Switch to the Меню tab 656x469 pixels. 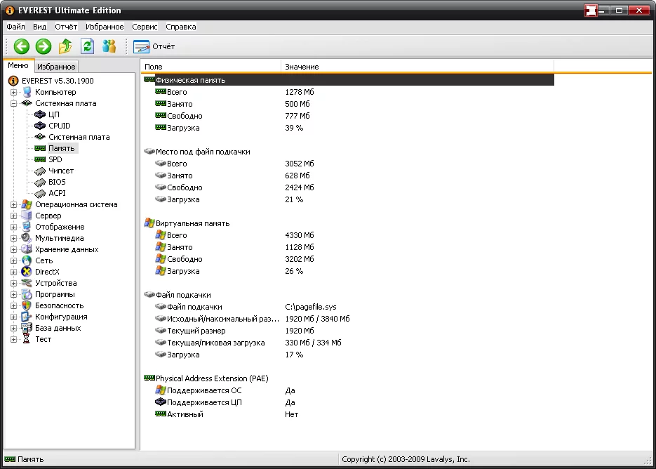point(18,66)
